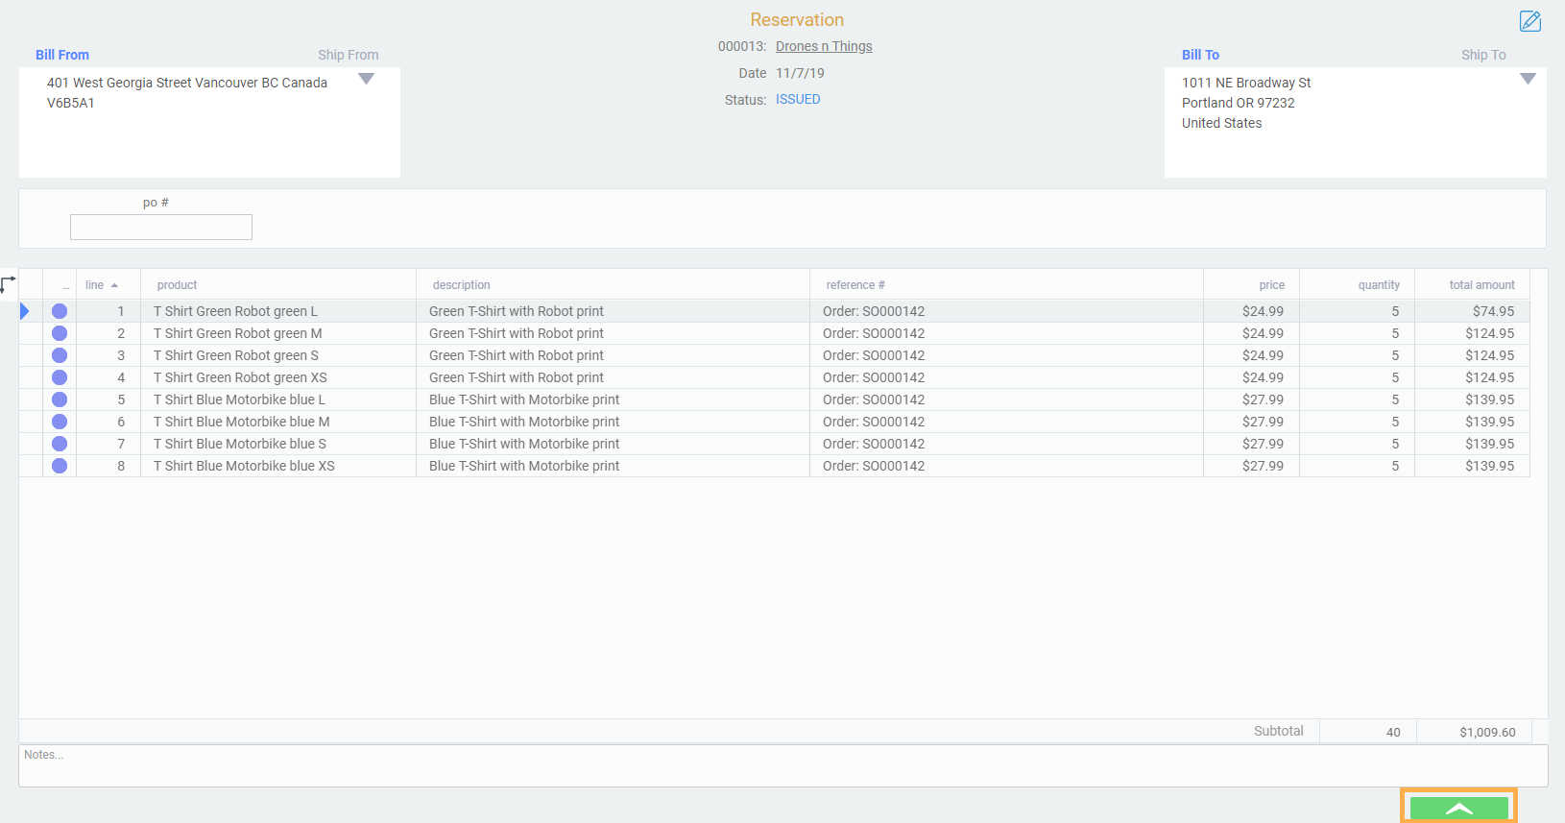Image resolution: width=1565 pixels, height=823 pixels.
Task: Click the blue status circle for line 3
Action: click(60, 355)
